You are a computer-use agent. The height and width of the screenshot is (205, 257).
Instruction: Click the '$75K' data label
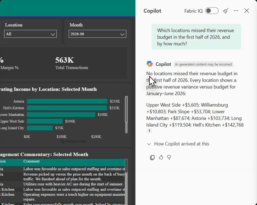[x=59, y=128]
